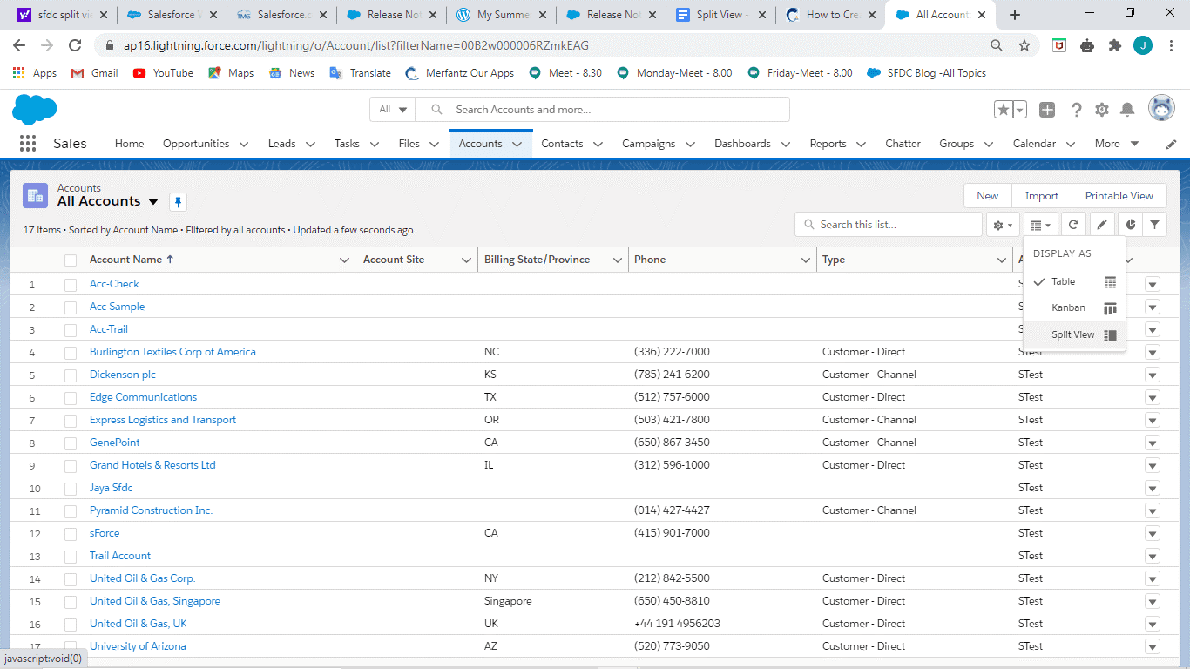Viewport: 1190px width, 669px height.
Task: Open the row actions dropdown for Dickenson plc
Action: 1152,375
